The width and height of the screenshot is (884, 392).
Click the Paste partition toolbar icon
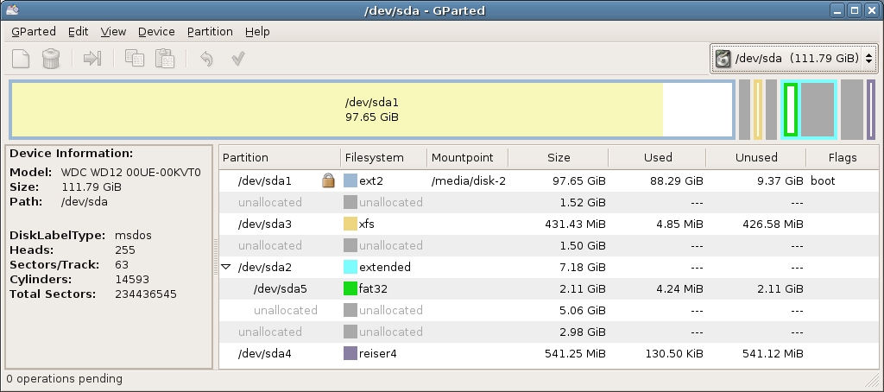pos(165,58)
